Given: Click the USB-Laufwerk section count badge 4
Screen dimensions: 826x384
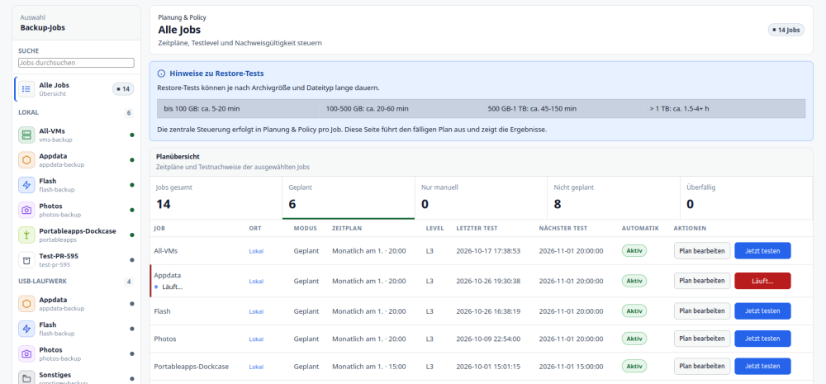Looking at the screenshot, I should click(129, 282).
